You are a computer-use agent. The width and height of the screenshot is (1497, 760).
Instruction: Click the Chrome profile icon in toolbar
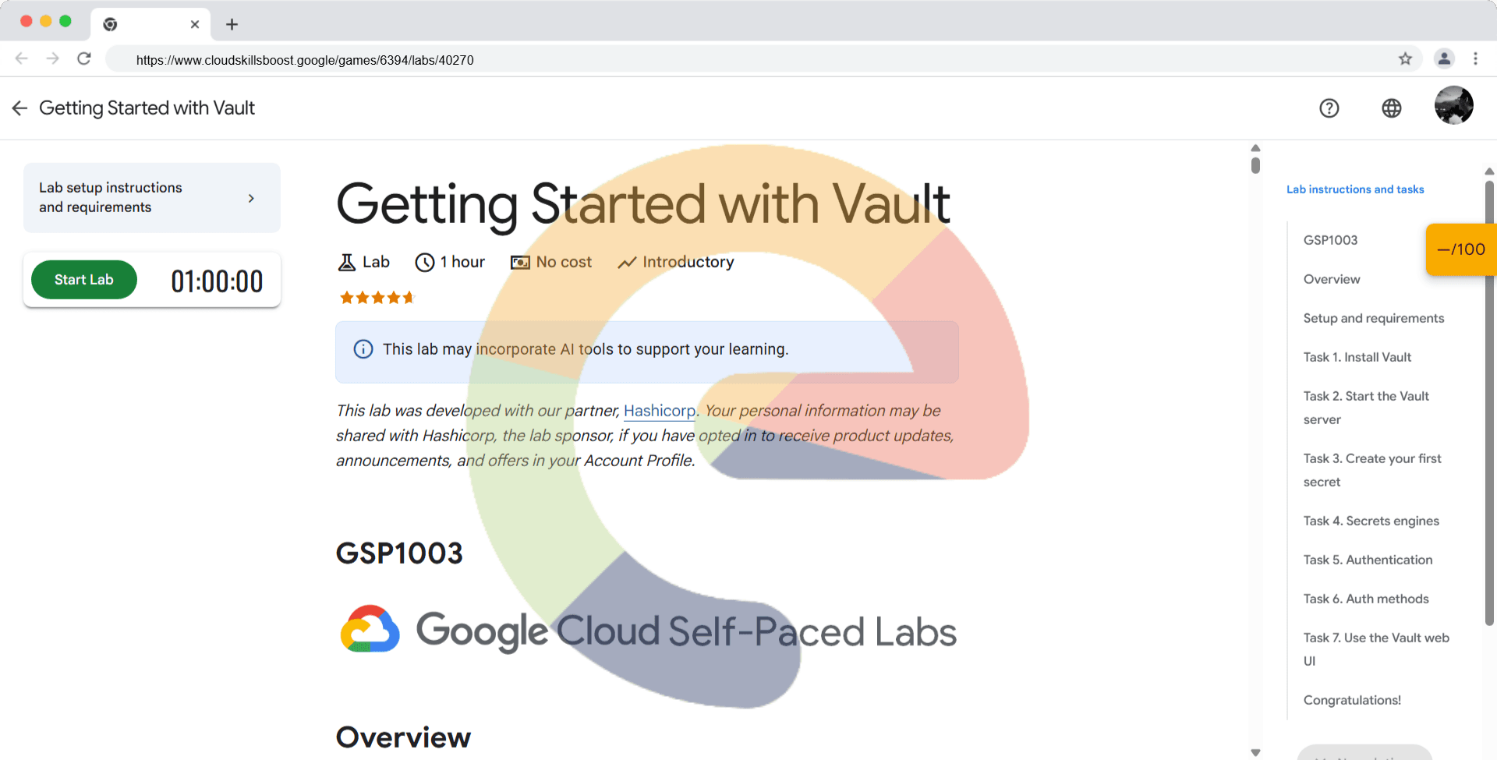1444,59
